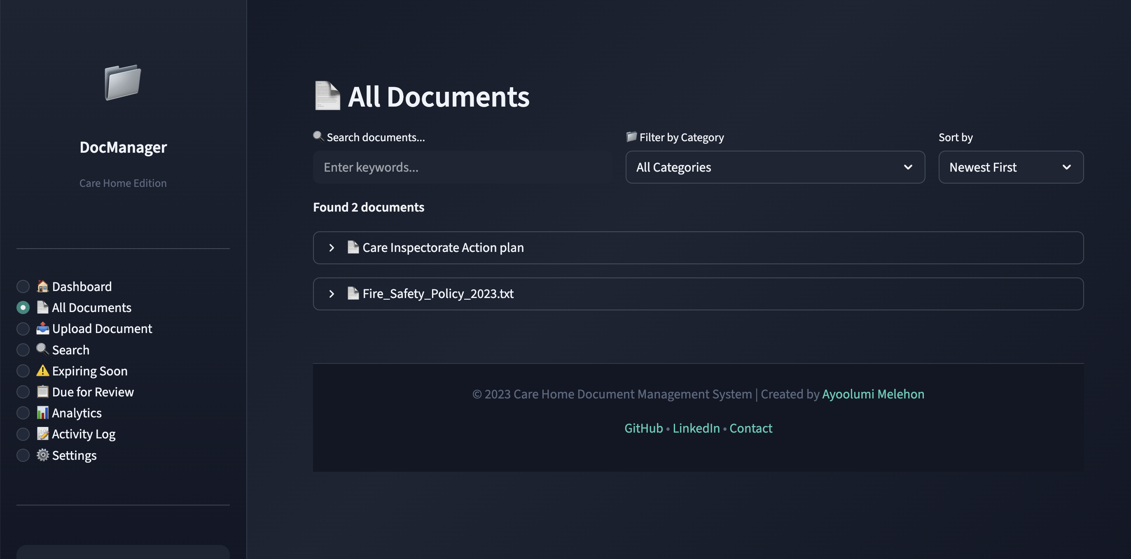The height and width of the screenshot is (559, 1131).
Task: Click the warning triangle icon beside Expiring Soon
Action: click(x=42, y=370)
